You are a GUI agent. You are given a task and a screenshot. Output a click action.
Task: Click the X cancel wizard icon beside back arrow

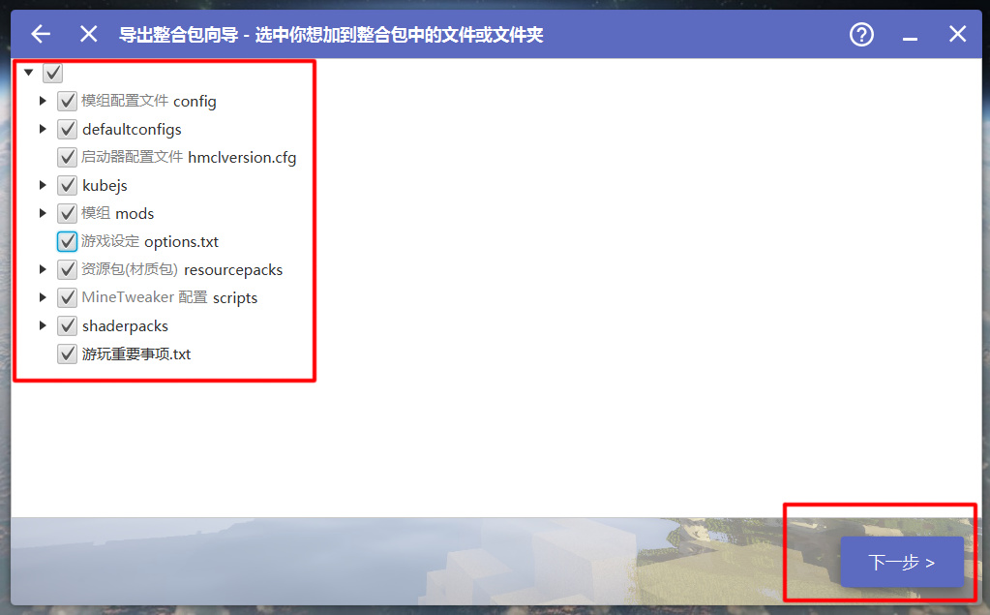(88, 34)
